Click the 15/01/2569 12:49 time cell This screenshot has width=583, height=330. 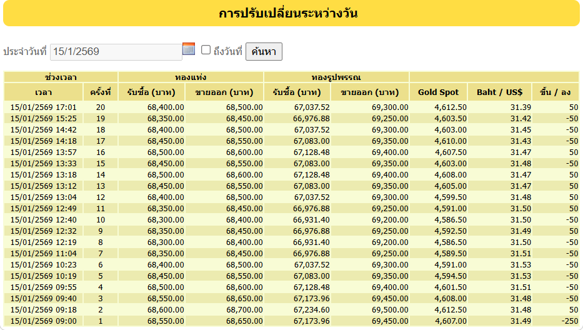(x=44, y=208)
